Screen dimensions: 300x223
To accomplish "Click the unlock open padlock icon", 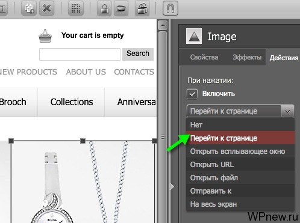I will [142, 8].
